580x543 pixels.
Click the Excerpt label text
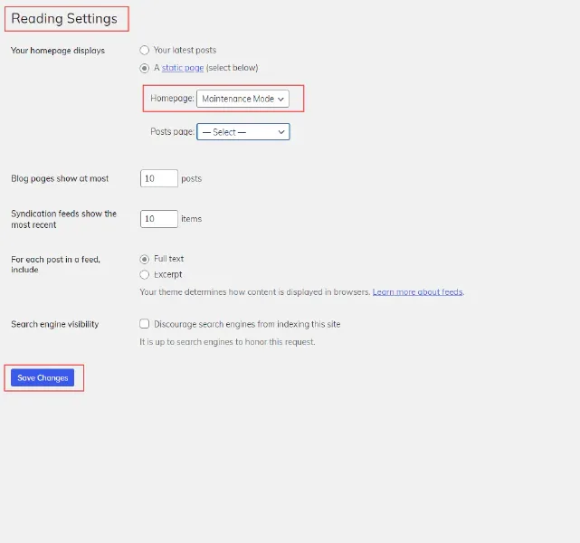pos(168,274)
